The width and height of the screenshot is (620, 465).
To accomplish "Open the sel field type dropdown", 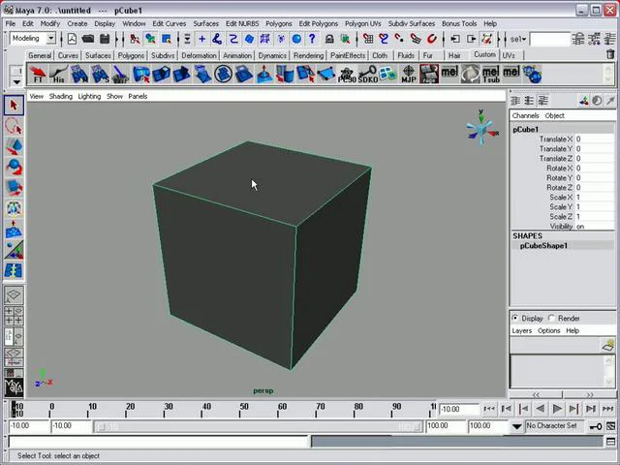I will point(518,39).
